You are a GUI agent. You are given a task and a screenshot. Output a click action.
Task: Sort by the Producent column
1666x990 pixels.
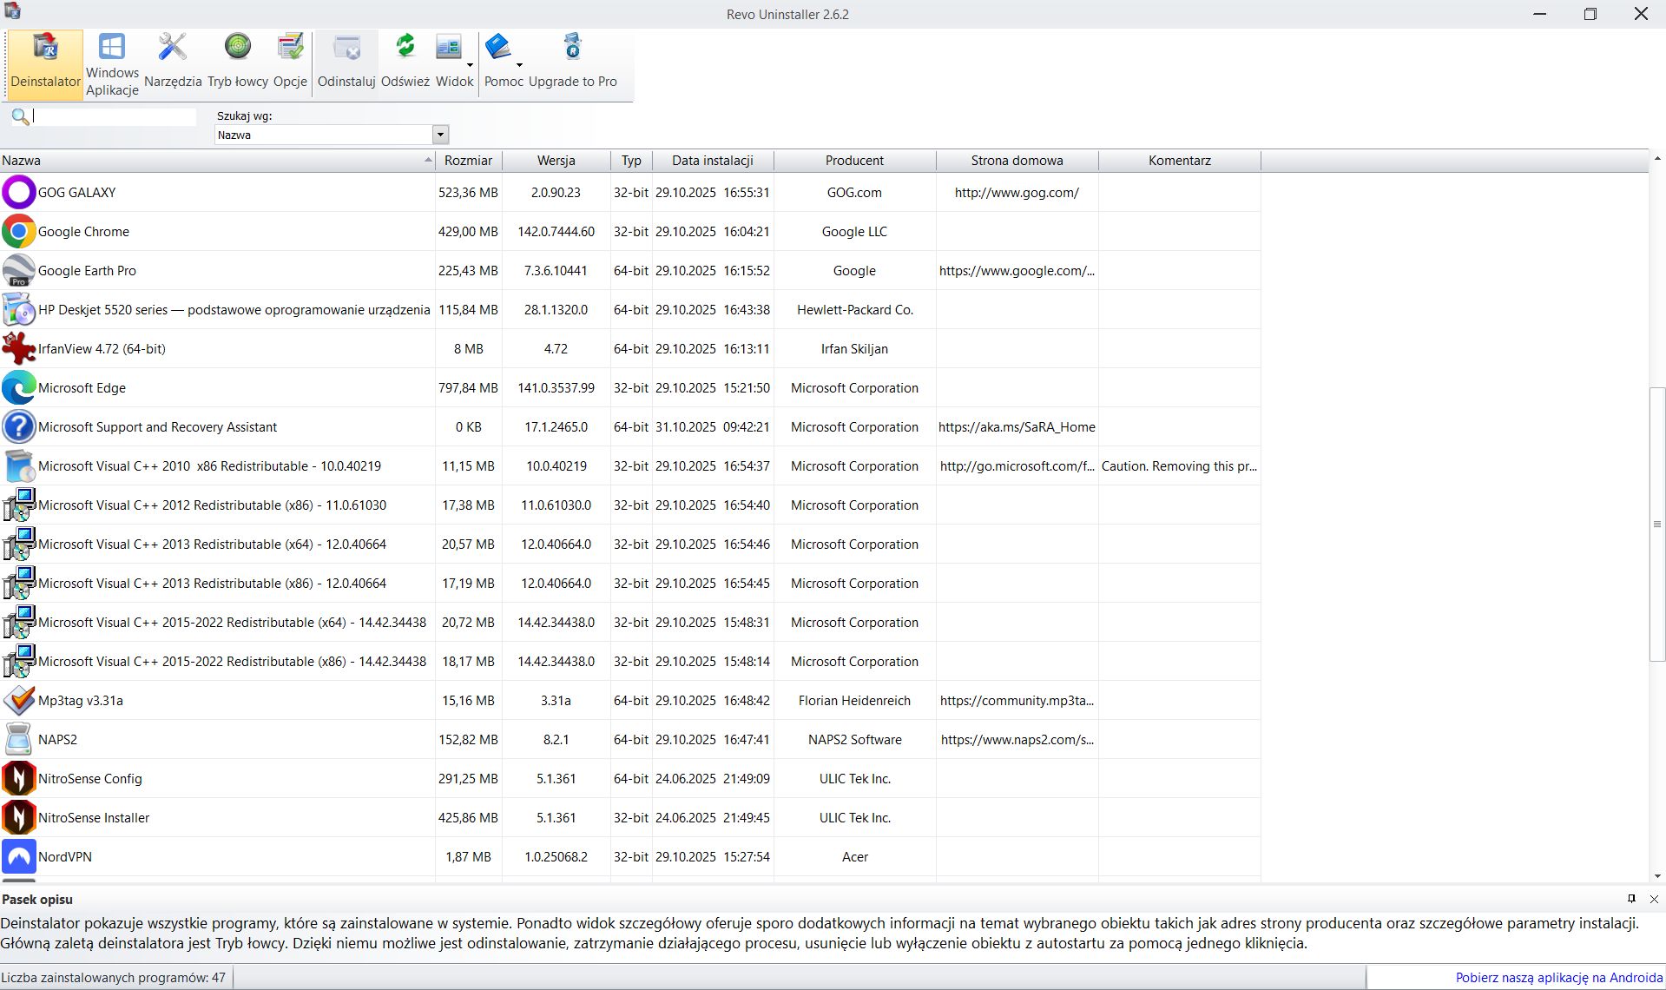(855, 161)
